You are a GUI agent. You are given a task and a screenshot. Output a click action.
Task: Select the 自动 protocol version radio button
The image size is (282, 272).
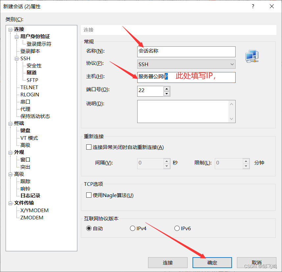[x=89, y=228]
